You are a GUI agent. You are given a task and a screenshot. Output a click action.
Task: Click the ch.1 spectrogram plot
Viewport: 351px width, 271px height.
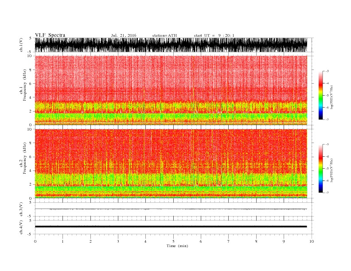(171, 90)
